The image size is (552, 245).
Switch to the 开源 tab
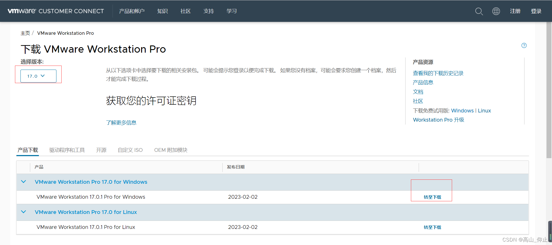coord(101,150)
